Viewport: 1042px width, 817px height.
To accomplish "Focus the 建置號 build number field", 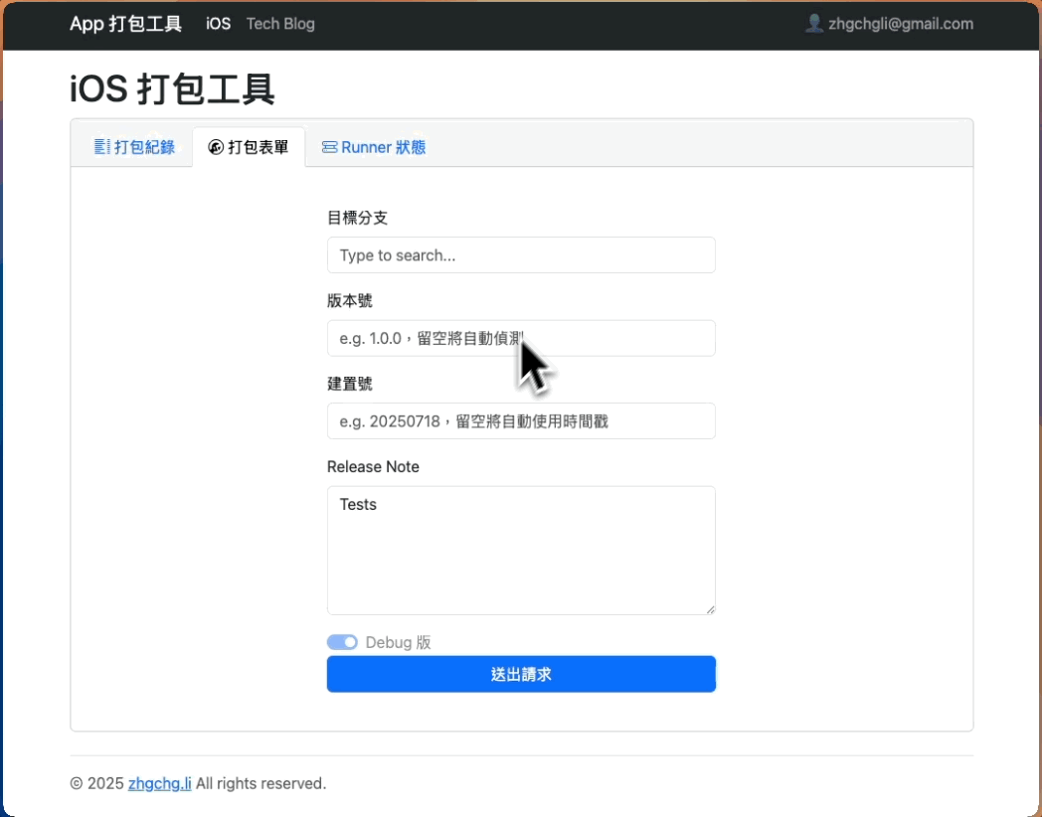I will coord(521,420).
